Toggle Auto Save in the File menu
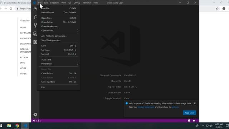The image size is (229, 129). [x=58, y=60]
